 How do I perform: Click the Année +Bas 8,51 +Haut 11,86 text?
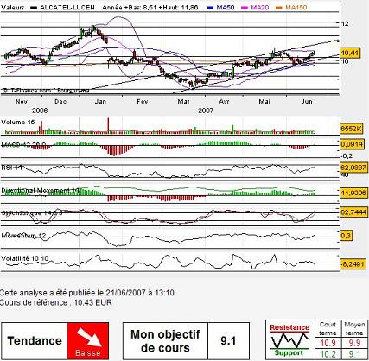[150, 8]
